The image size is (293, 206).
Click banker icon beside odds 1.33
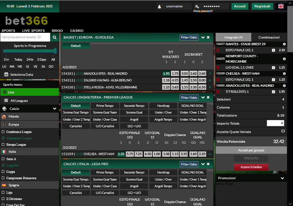point(273,80)
